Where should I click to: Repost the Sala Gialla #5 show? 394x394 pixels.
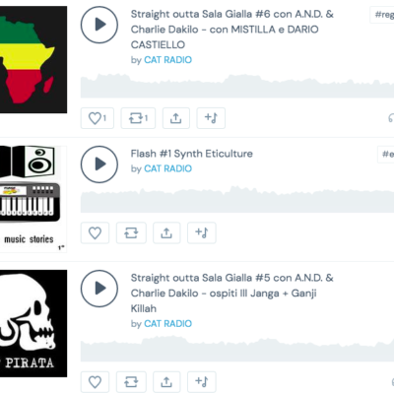(131, 382)
